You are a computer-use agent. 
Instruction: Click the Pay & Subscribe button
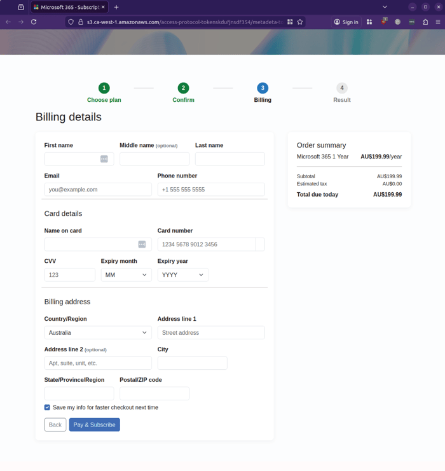point(94,425)
